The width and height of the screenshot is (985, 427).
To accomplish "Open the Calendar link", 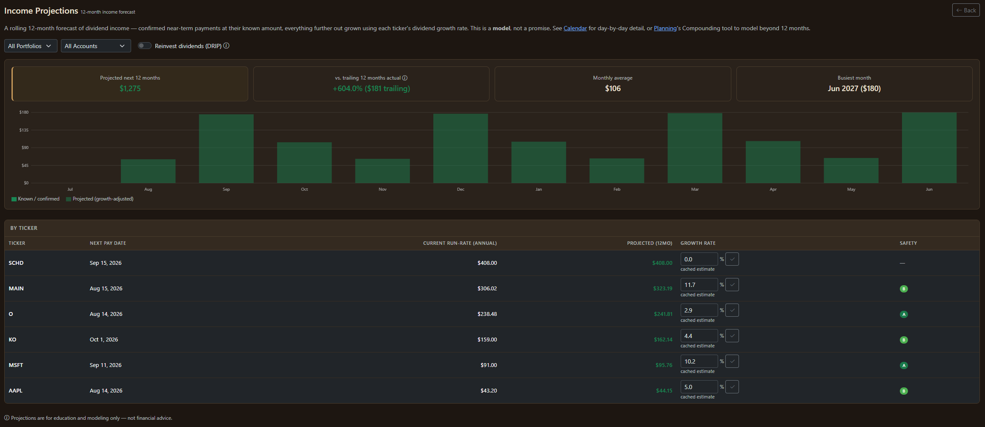I will pos(575,28).
